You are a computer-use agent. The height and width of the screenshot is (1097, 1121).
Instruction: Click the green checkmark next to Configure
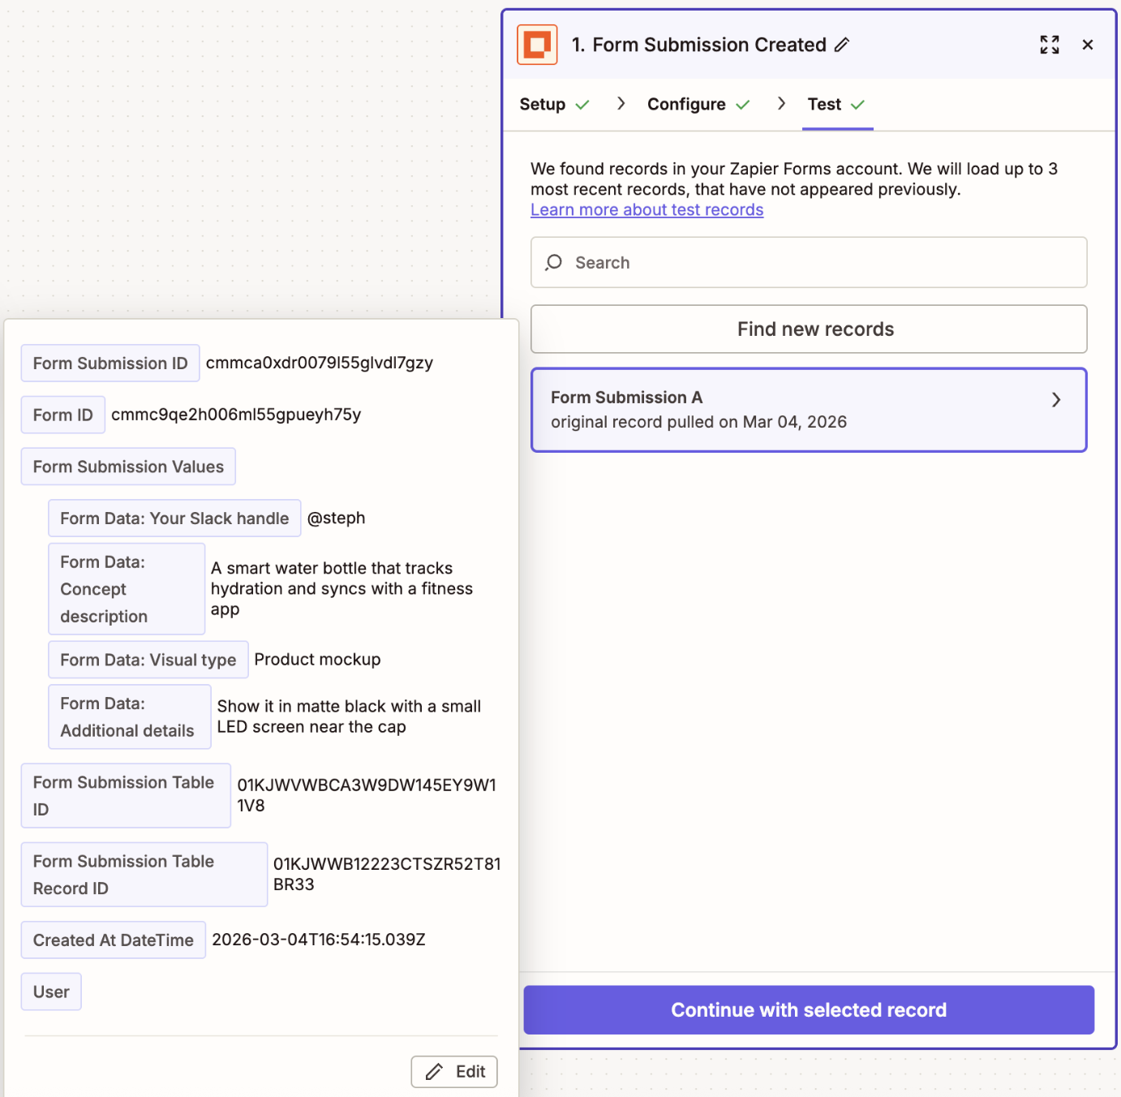[744, 104]
